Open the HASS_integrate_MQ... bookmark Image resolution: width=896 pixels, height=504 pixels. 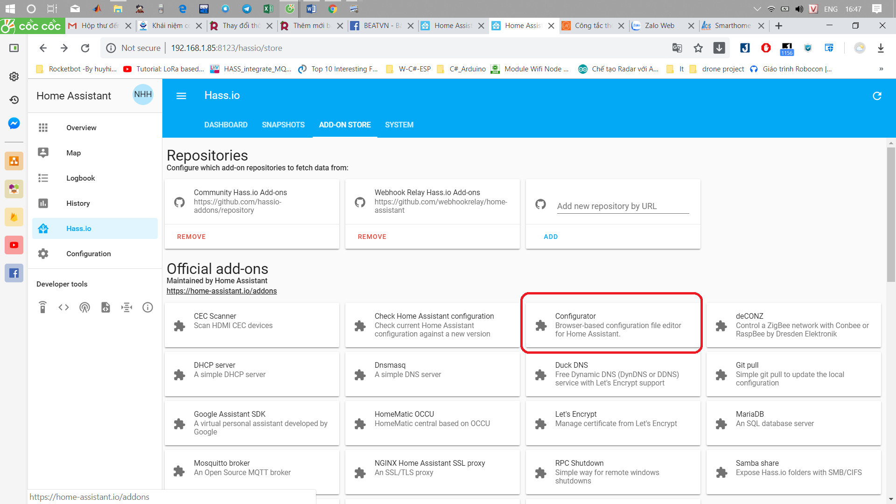point(251,69)
